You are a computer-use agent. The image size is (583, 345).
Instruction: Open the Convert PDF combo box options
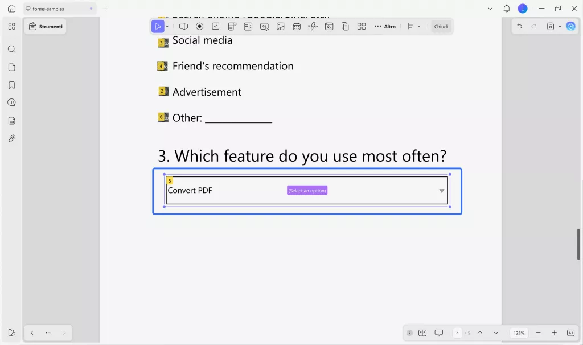click(442, 191)
